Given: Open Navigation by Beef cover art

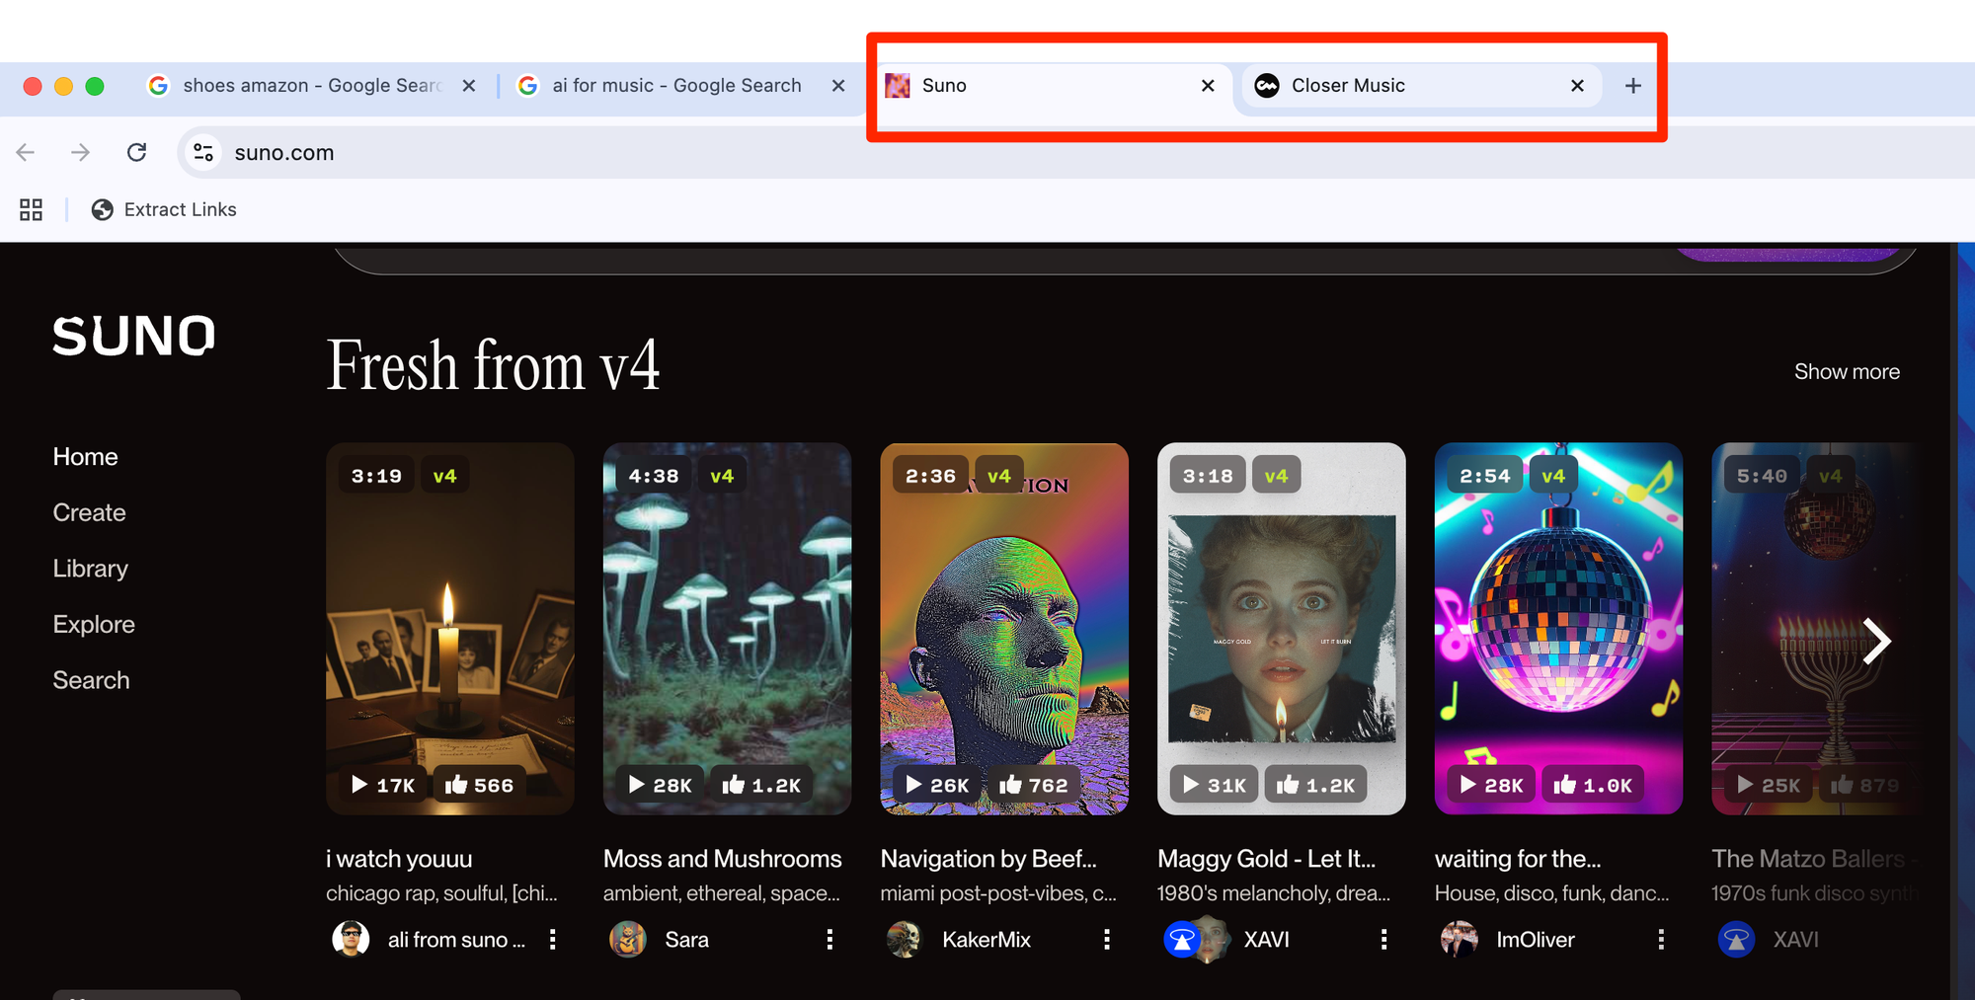Looking at the screenshot, I should click(x=1004, y=628).
